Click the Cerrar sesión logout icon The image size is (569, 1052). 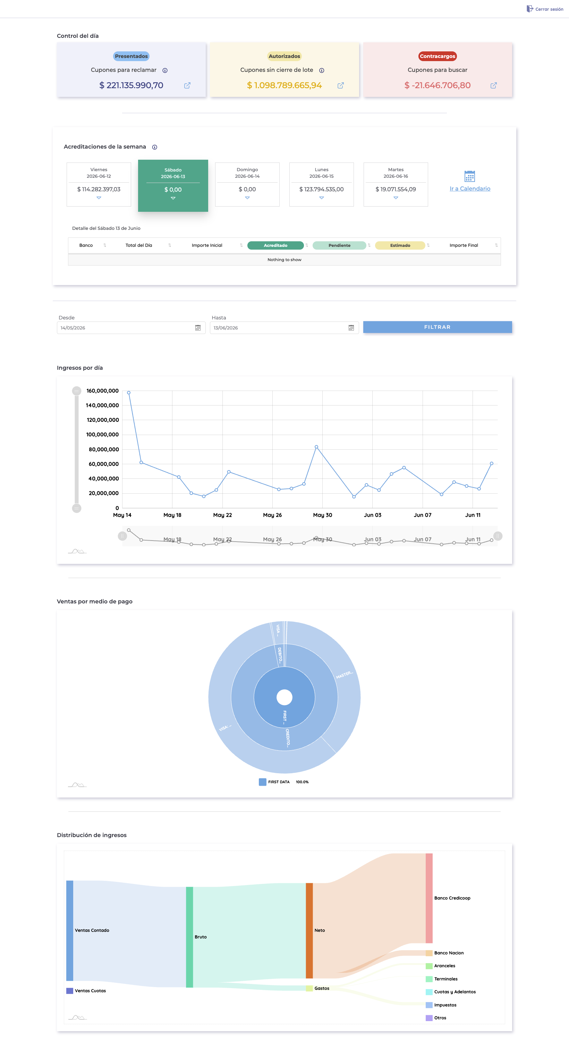(x=530, y=9)
